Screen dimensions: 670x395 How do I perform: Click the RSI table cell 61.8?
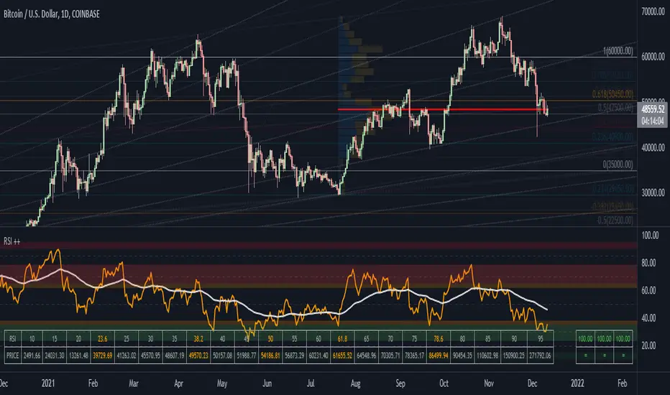(x=342, y=339)
